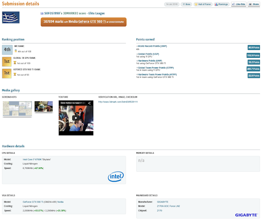
Task: Open World Record Points (UWP) link
Action: click(x=152, y=46)
